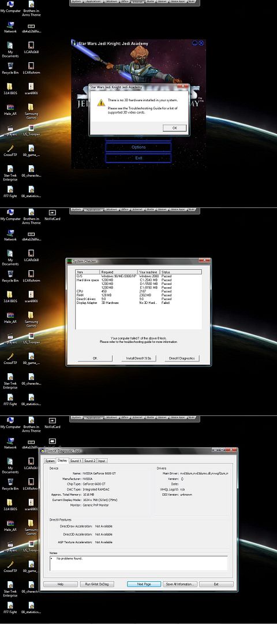This screenshot has height=624, width=277.
Task: Open LCARxStill icon beside System Checker window
Action: (31, 256)
